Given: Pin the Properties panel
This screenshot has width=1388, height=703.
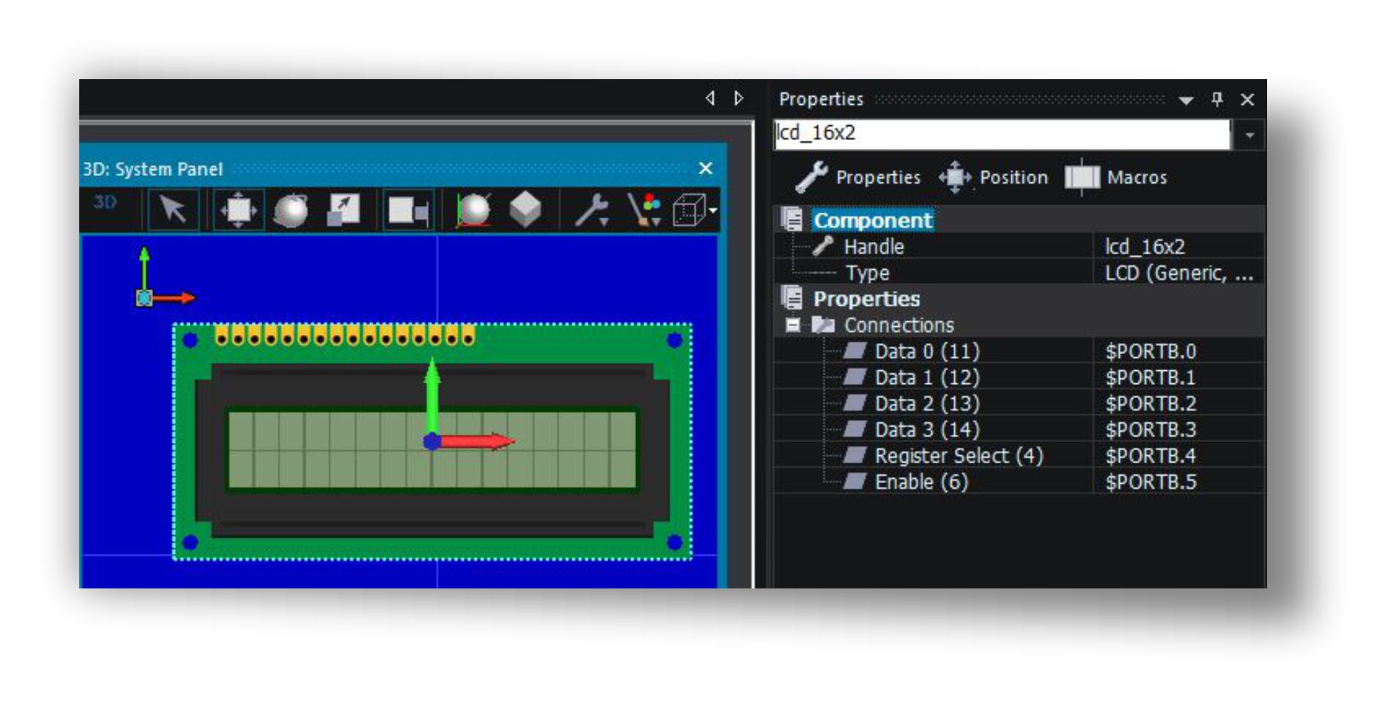Looking at the screenshot, I should 1217,99.
